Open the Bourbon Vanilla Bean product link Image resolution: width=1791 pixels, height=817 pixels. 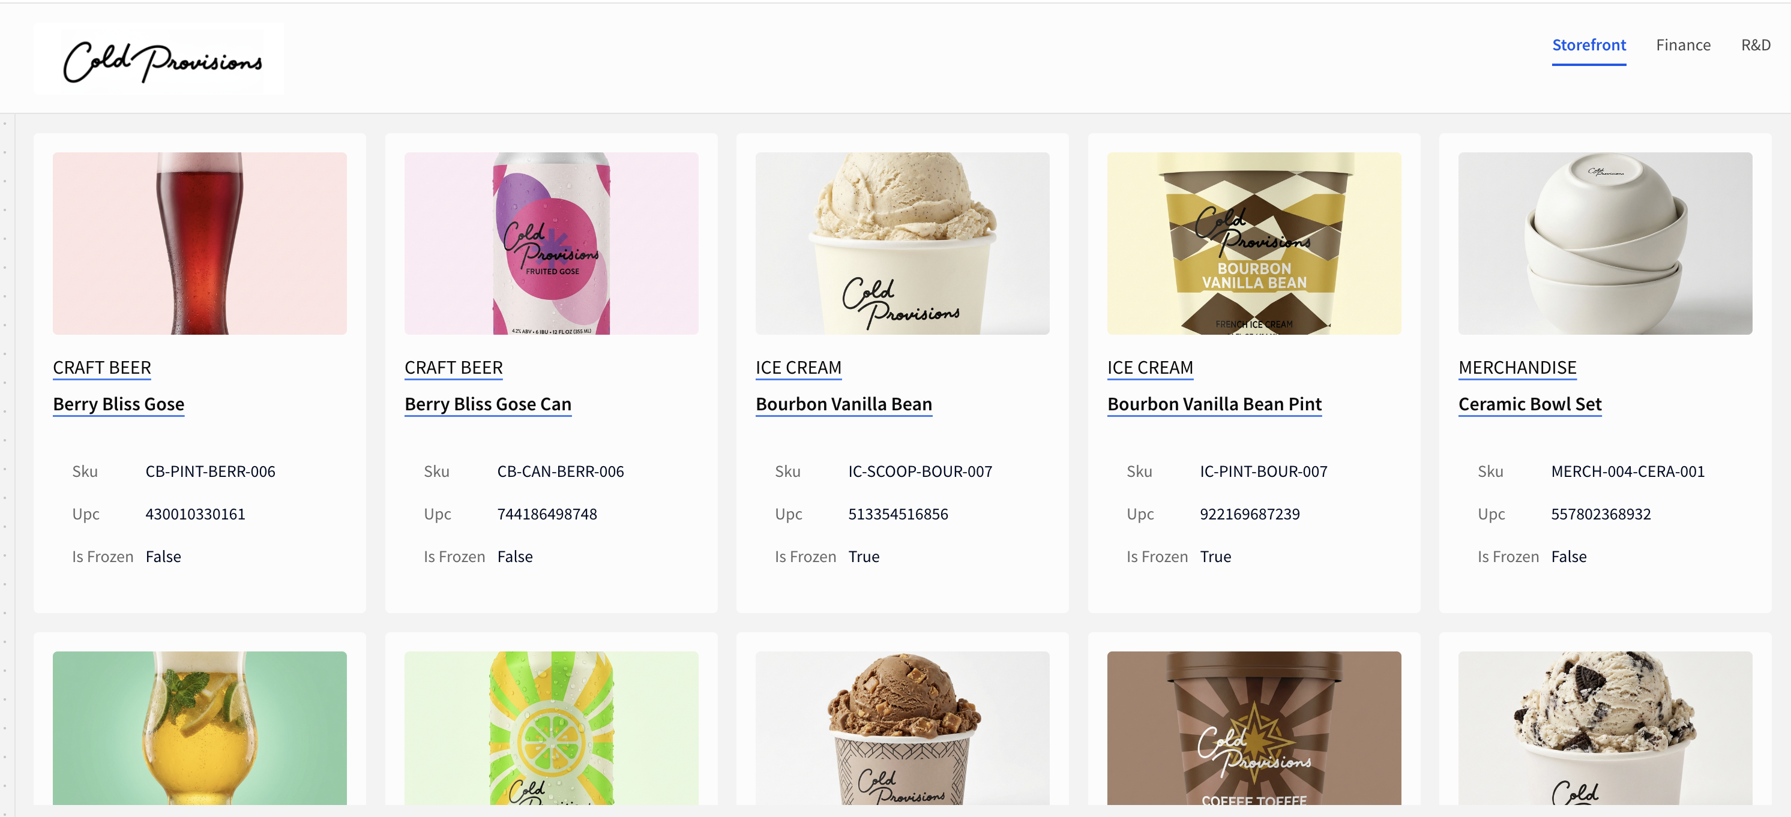(x=843, y=404)
